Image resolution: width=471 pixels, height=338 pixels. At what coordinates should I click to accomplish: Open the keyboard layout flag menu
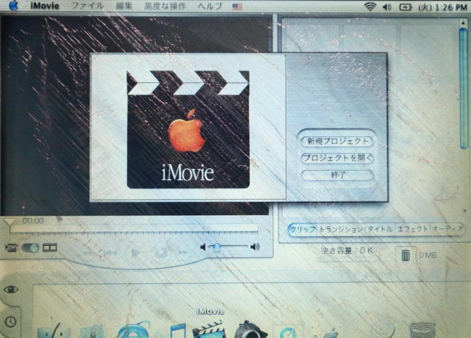pos(237,6)
